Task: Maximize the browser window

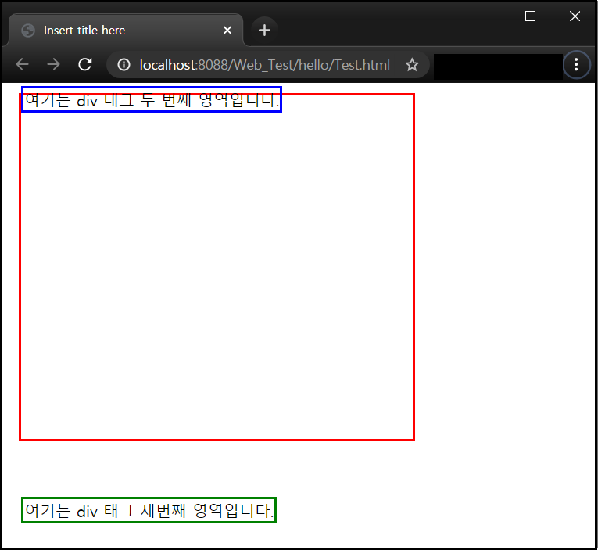Action: 530,16
